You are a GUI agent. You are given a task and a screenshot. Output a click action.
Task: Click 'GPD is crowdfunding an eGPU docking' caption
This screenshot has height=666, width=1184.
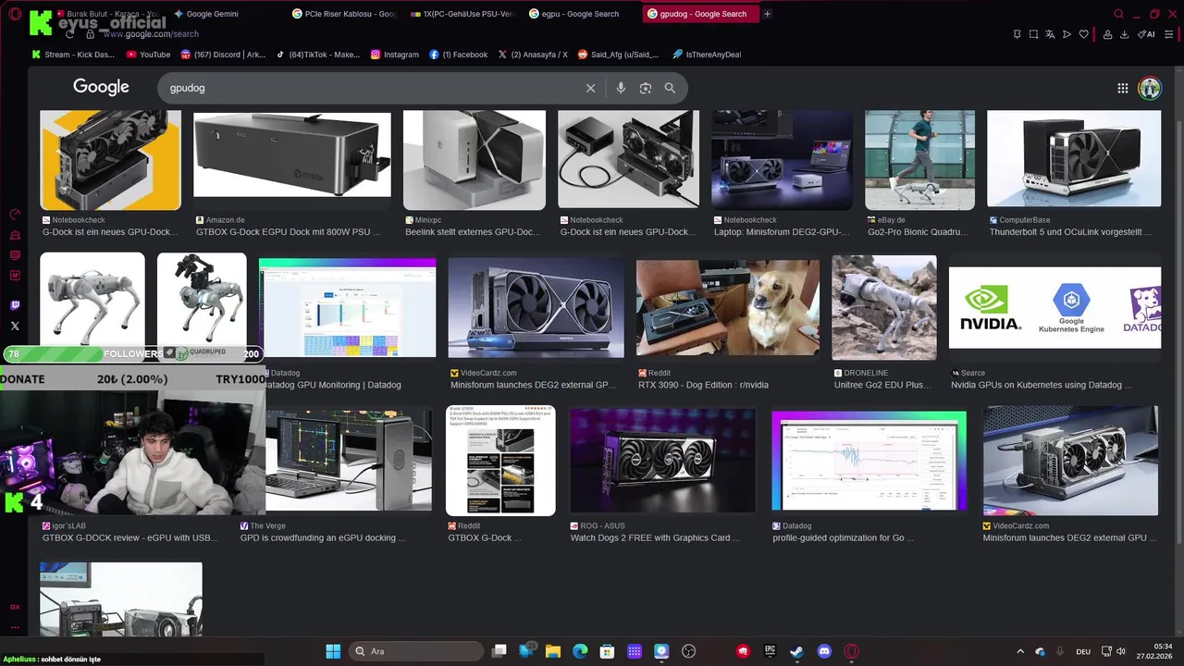coord(323,537)
